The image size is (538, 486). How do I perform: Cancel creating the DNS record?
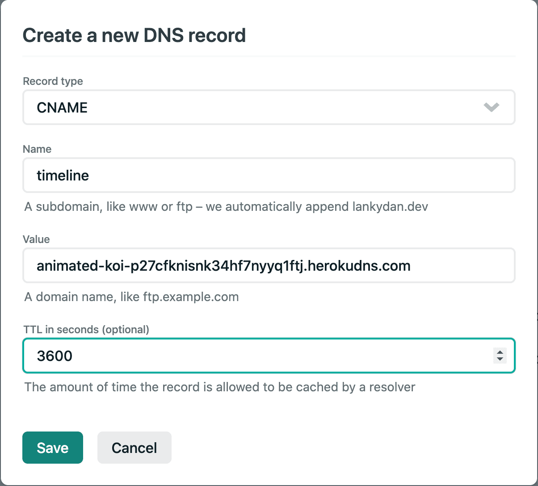pos(134,448)
